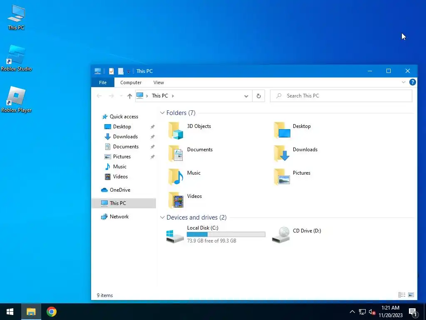
Task: Select Documents under Quick access
Action: tap(126, 147)
